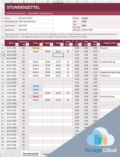Click the Abteilung field 'Vertrieb'
Image resolution: width=120 pixels, height=157 pixels.
36,30
